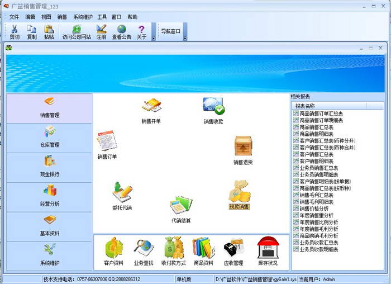Open report 客户销售汇总表(币种分开)
The image size is (391, 284).
pyautogui.click(x=327, y=140)
